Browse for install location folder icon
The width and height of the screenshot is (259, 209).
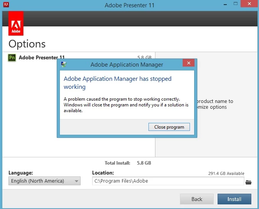(248, 182)
